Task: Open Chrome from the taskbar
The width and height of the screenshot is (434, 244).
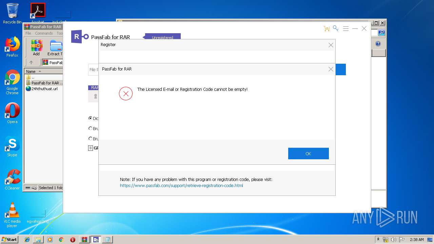Action: (61, 240)
